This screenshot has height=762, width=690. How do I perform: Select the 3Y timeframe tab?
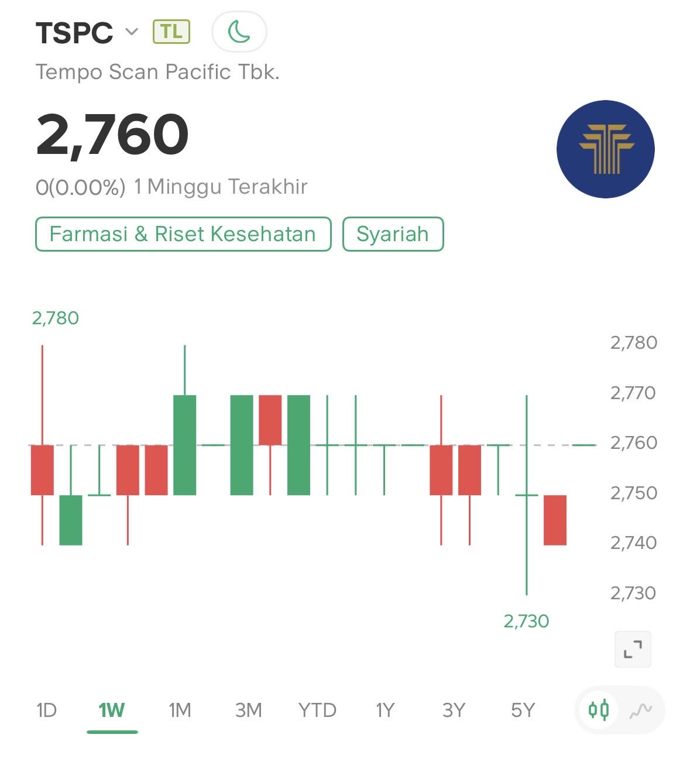point(454,710)
